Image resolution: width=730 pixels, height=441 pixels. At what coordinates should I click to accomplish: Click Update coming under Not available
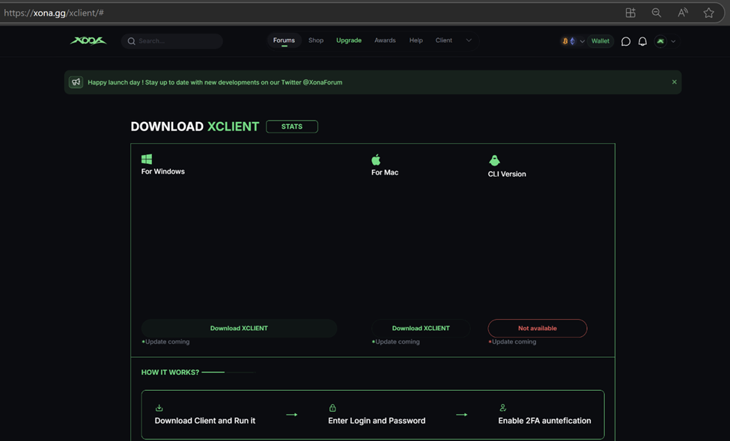click(512, 342)
